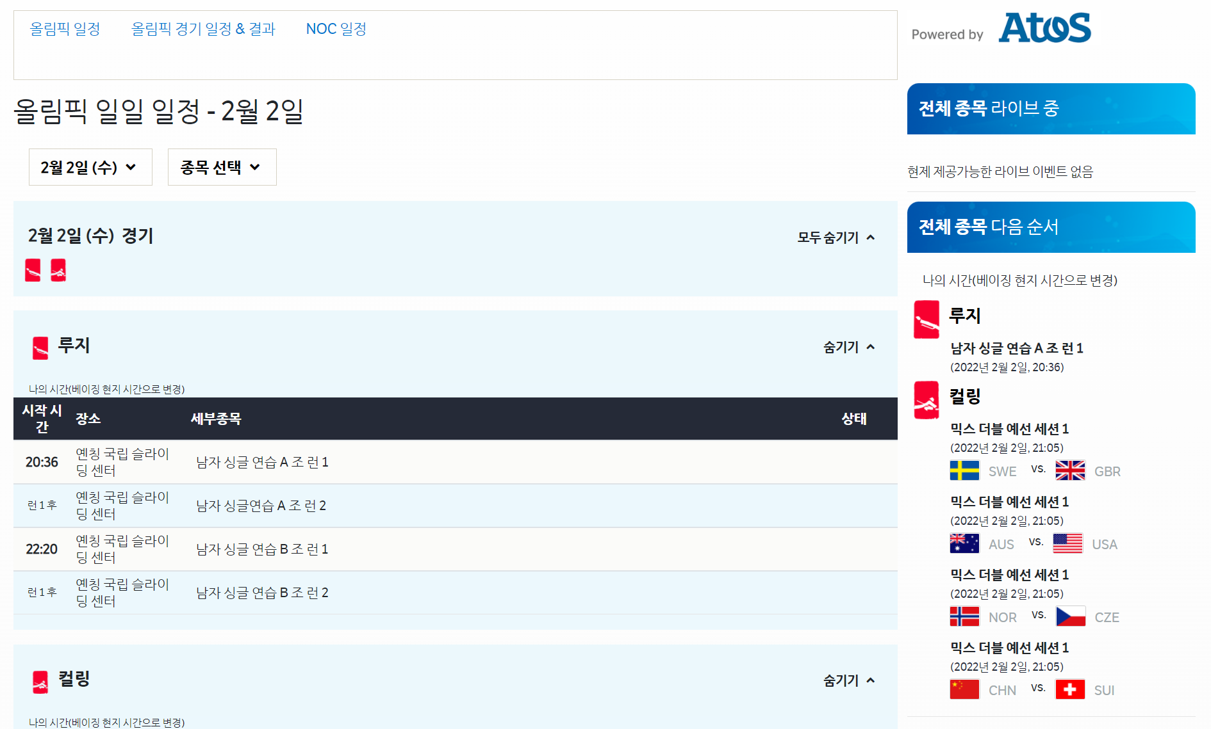
Task: Click the 상태 column header
Action: click(x=854, y=419)
